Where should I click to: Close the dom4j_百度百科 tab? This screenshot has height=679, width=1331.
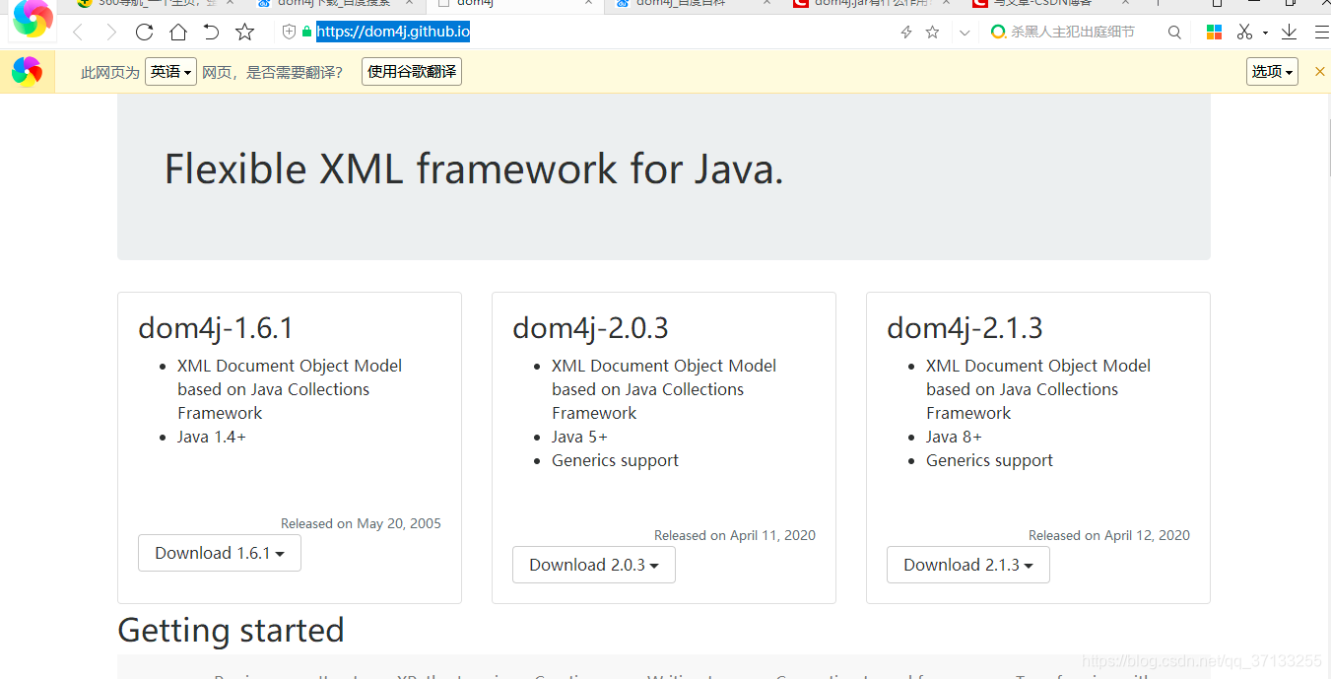coord(767,3)
